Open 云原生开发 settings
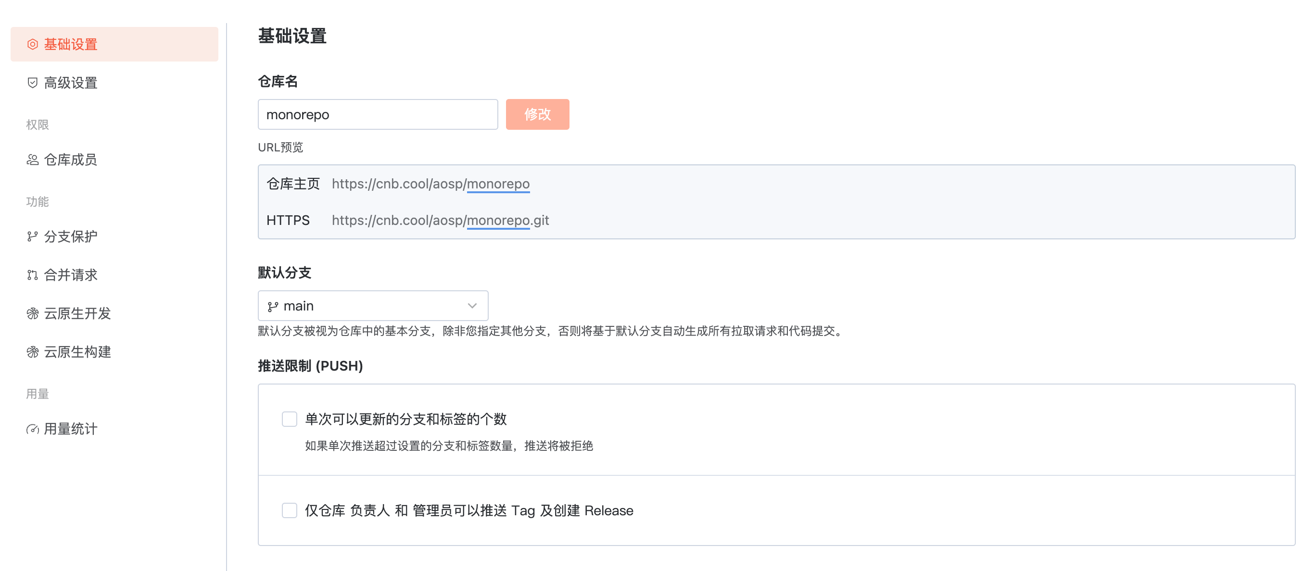 click(x=114, y=313)
